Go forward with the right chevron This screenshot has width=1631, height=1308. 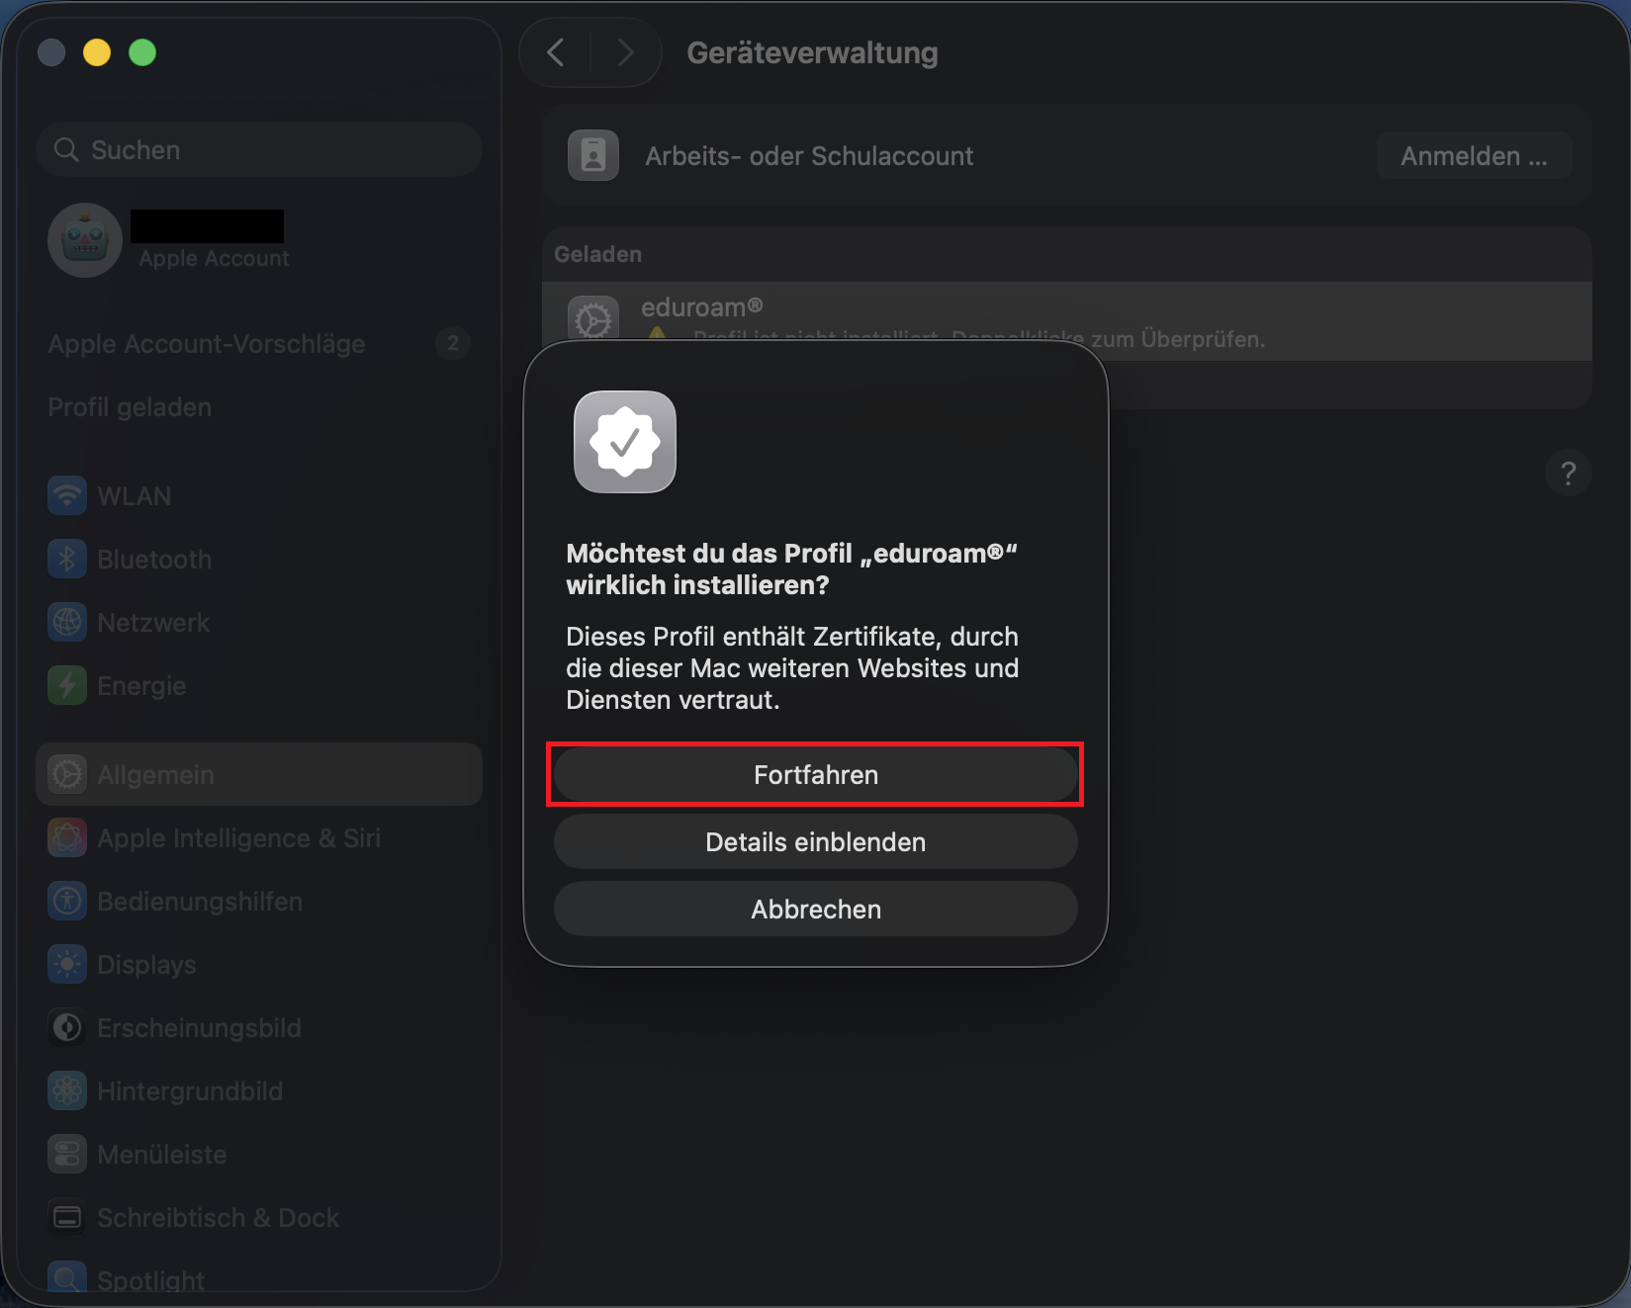(625, 52)
